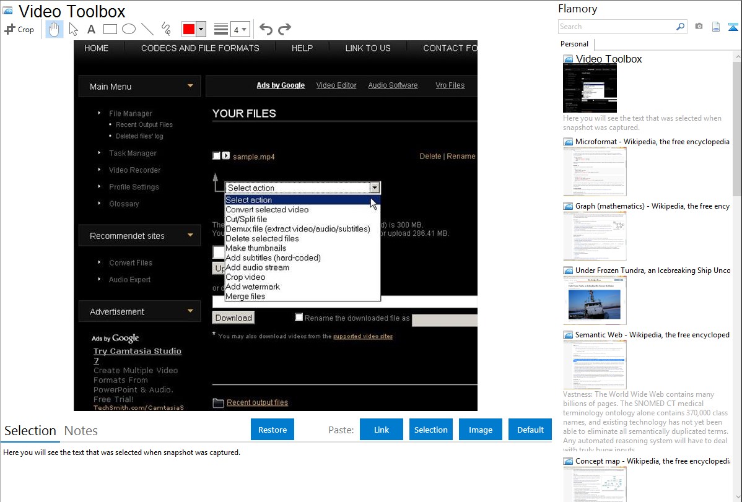Tick Rename the downloaded file checkbox
This screenshot has width=742, height=502.
[x=299, y=317]
